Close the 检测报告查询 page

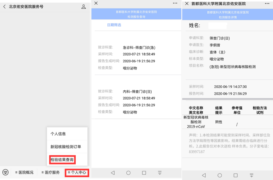(x=96, y=3)
